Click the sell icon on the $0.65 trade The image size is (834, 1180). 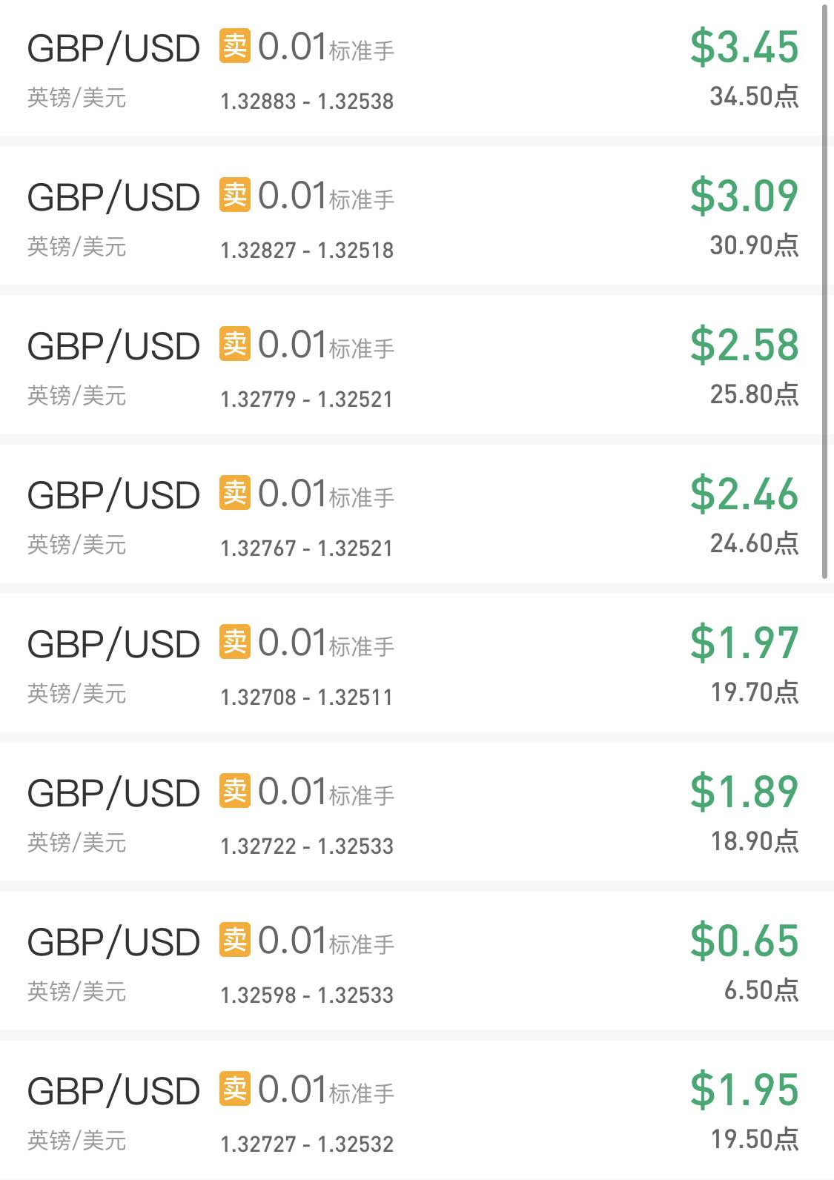click(x=234, y=940)
